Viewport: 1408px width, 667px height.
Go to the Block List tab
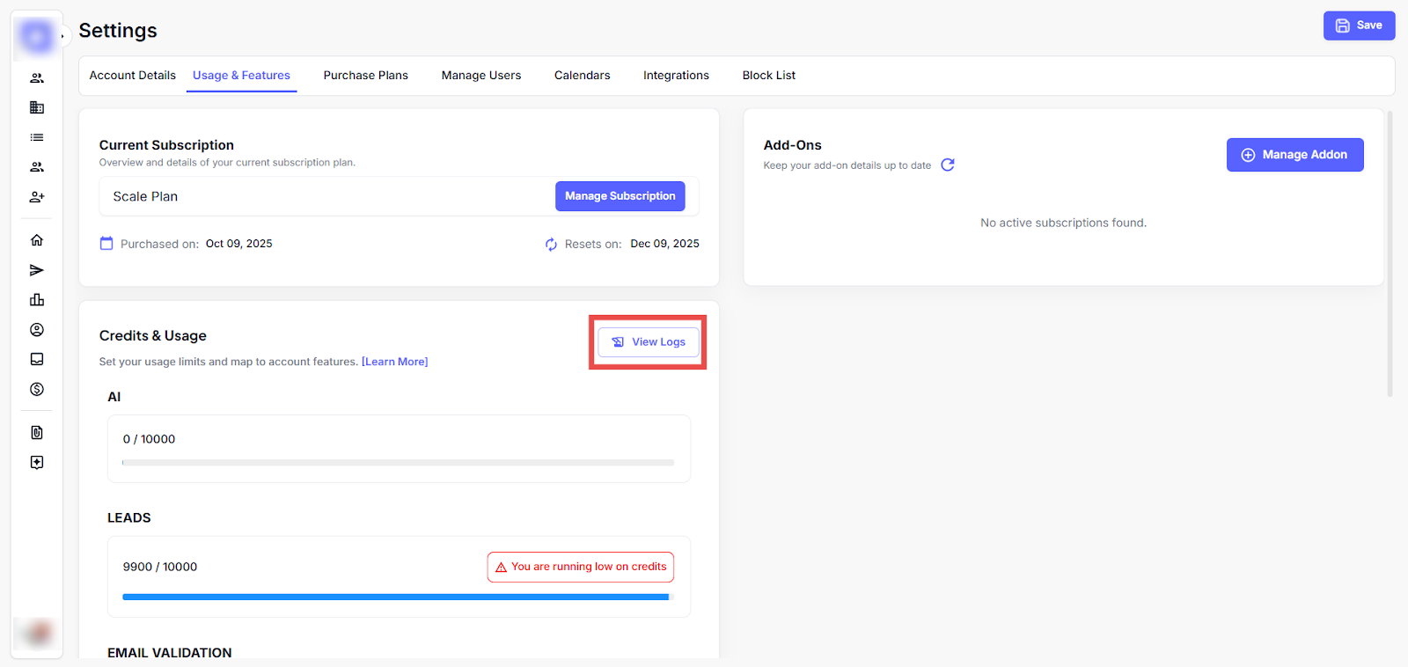pyautogui.click(x=768, y=76)
